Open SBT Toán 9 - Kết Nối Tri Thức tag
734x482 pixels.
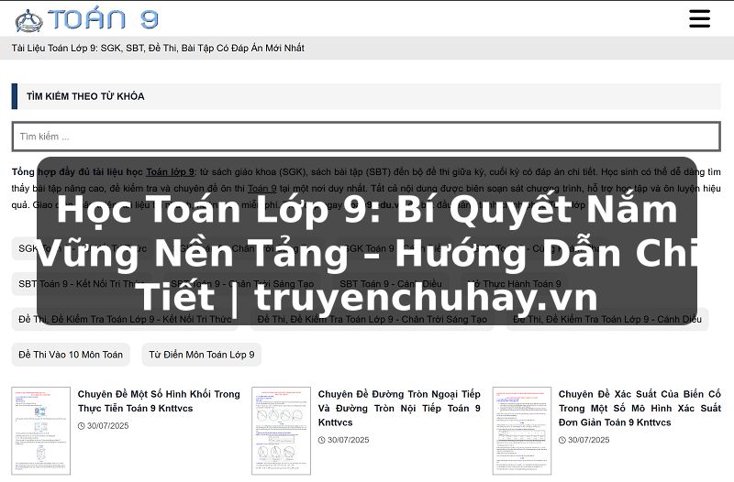(x=82, y=284)
